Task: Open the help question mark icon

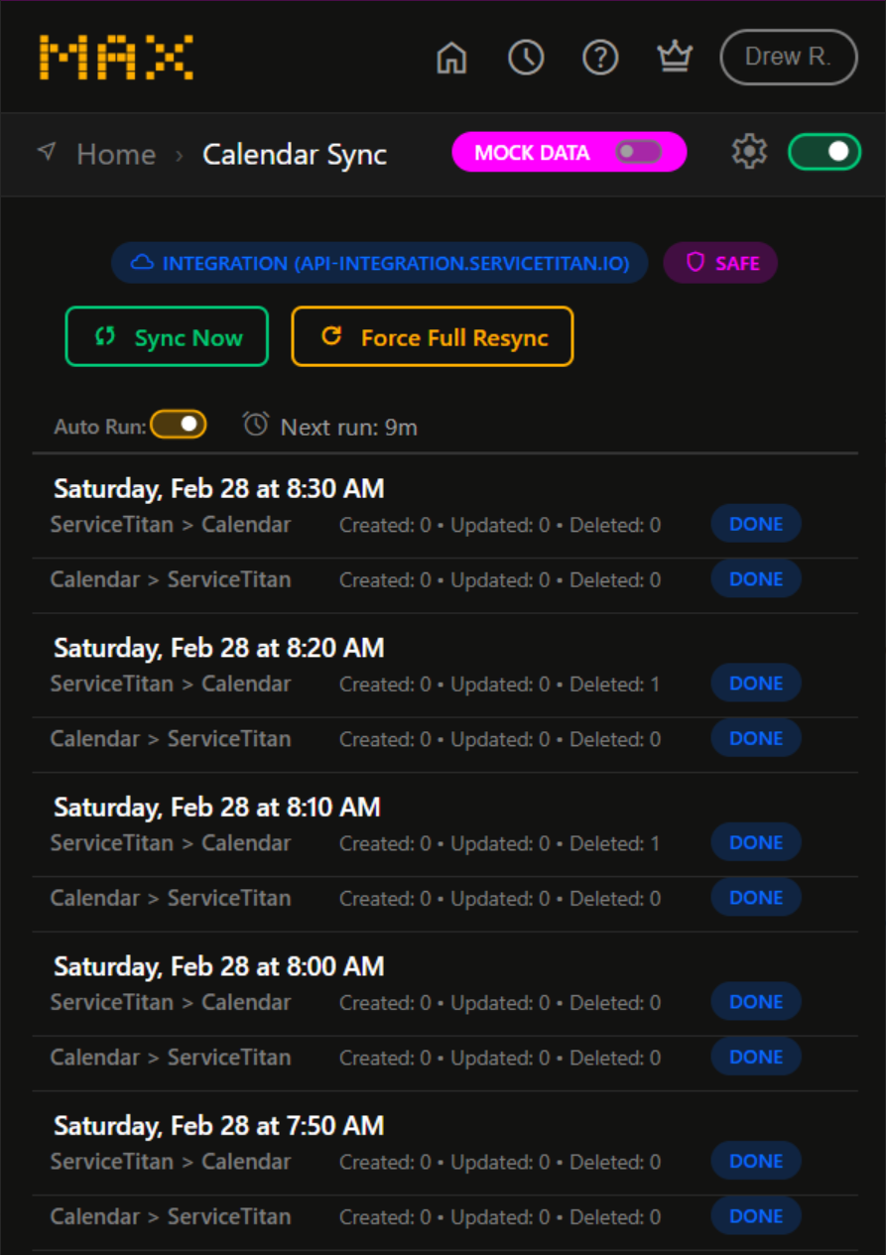Action: (600, 58)
